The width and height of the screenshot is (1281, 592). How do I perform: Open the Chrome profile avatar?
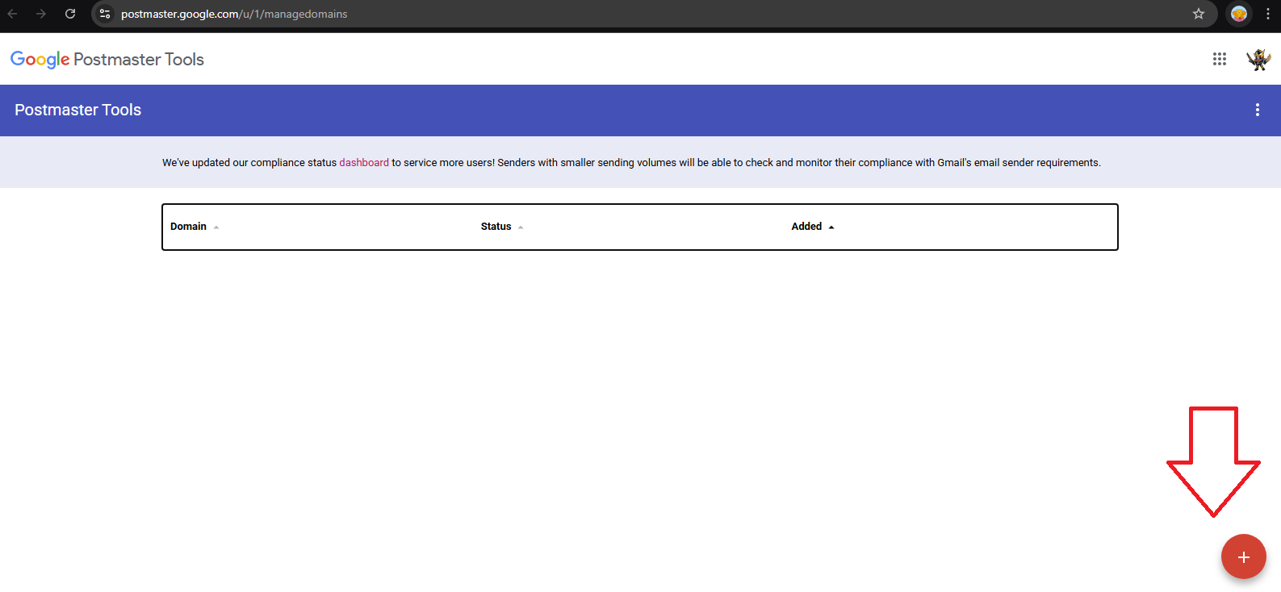pyautogui.click(x=1238, y=14)
